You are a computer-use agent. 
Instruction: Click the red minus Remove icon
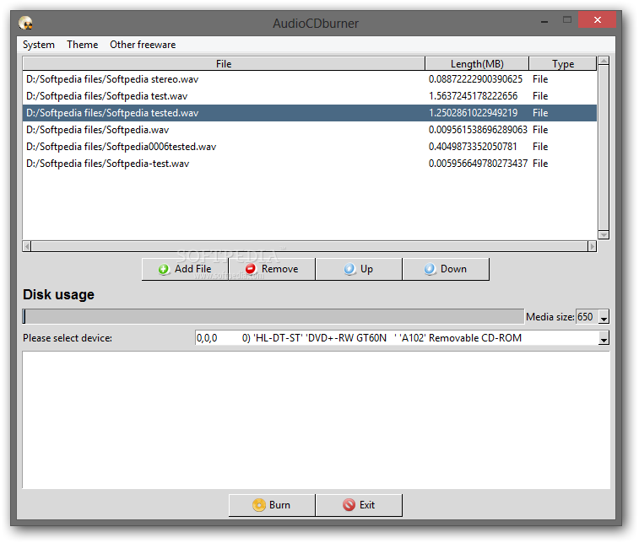pos(251,269)
